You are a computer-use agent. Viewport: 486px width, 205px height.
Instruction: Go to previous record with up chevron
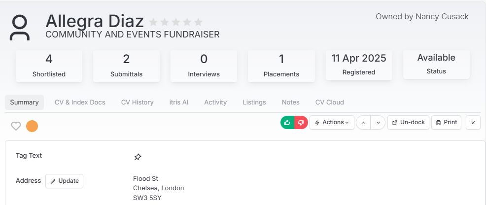tap(364, 123)
